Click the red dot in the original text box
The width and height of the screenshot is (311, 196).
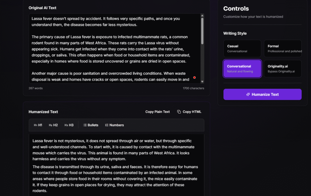pos(194,77)
